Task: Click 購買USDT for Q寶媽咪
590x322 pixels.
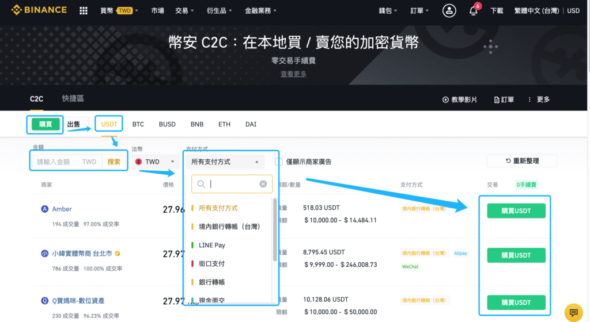Action: coord(516,302)
